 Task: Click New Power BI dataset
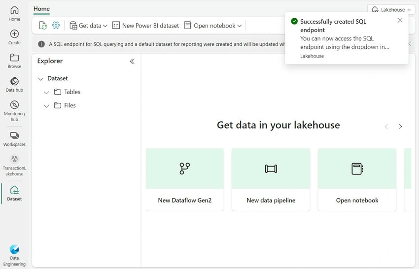(145, 26)
